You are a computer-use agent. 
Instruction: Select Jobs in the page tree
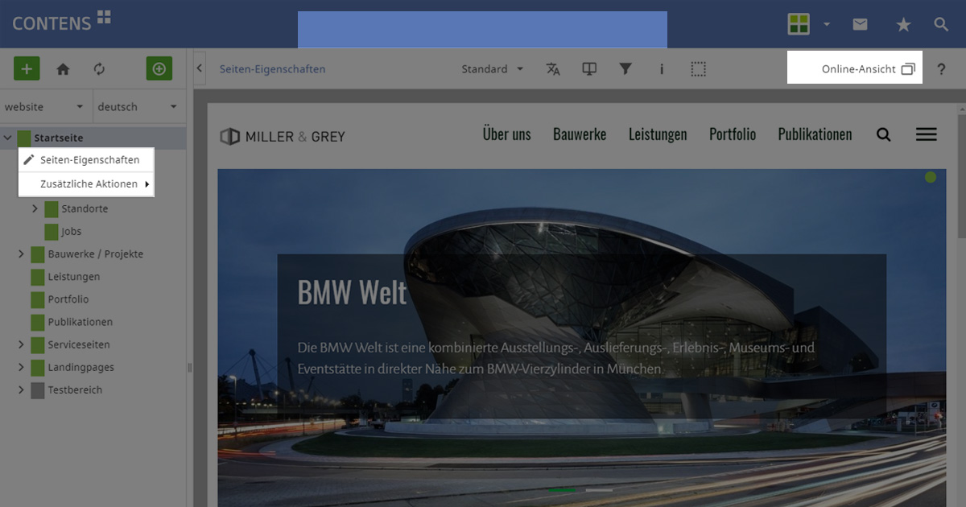(x=72, y=232)
